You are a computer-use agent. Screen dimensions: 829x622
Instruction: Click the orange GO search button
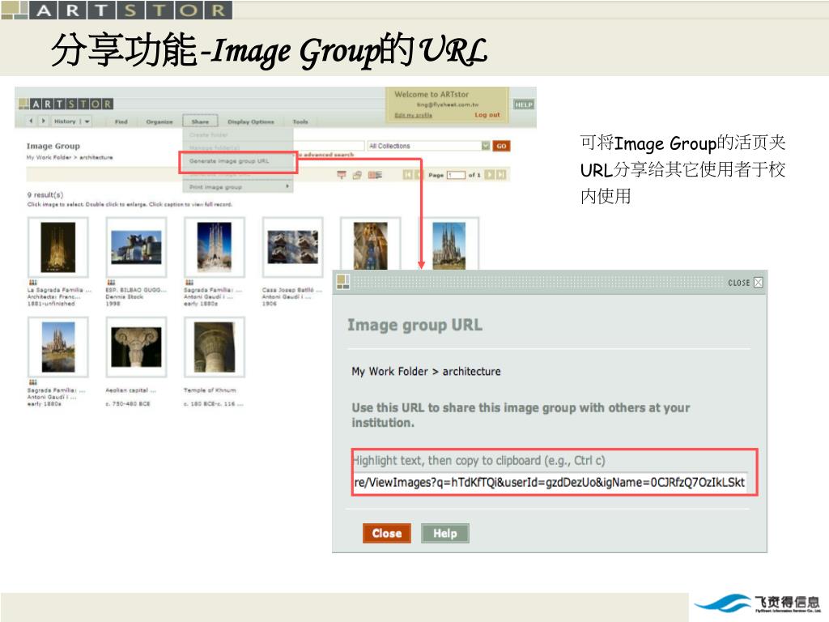point(501,146)
